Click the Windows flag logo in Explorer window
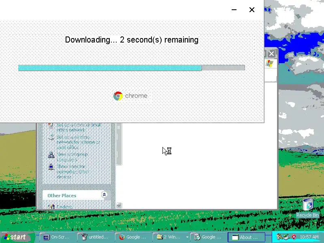Viewport: 324px width, 243px height. click(x=269, y=64)
